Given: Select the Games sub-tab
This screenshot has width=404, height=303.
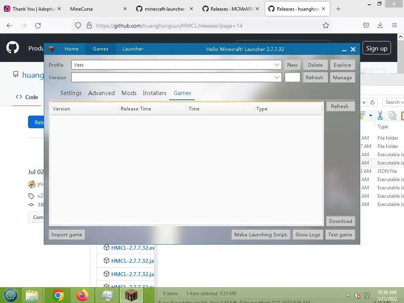Looking at the screenshot, I should [x=182, y=93].
